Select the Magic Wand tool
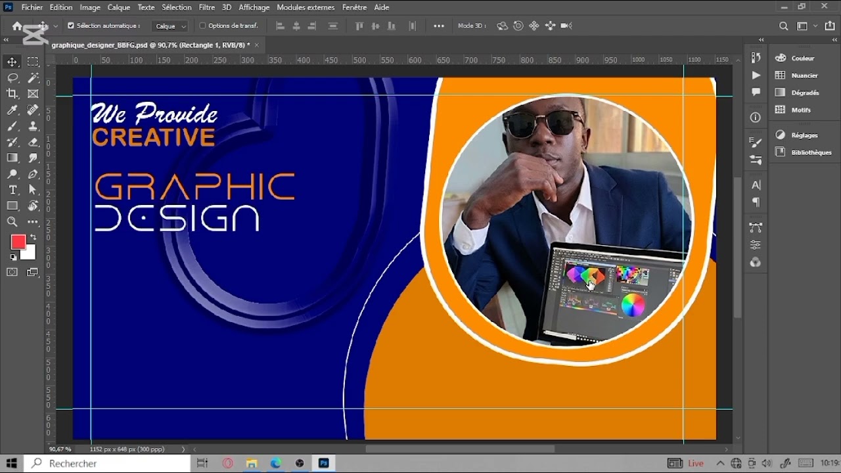This screenshot has width=841, height=473. (x=33, y=78)
